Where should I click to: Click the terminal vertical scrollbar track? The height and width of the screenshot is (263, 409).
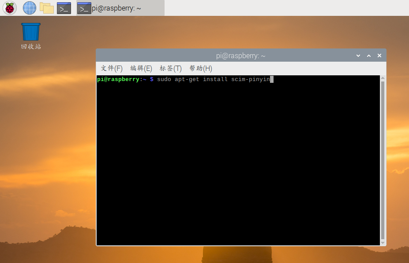coord(383,160)
